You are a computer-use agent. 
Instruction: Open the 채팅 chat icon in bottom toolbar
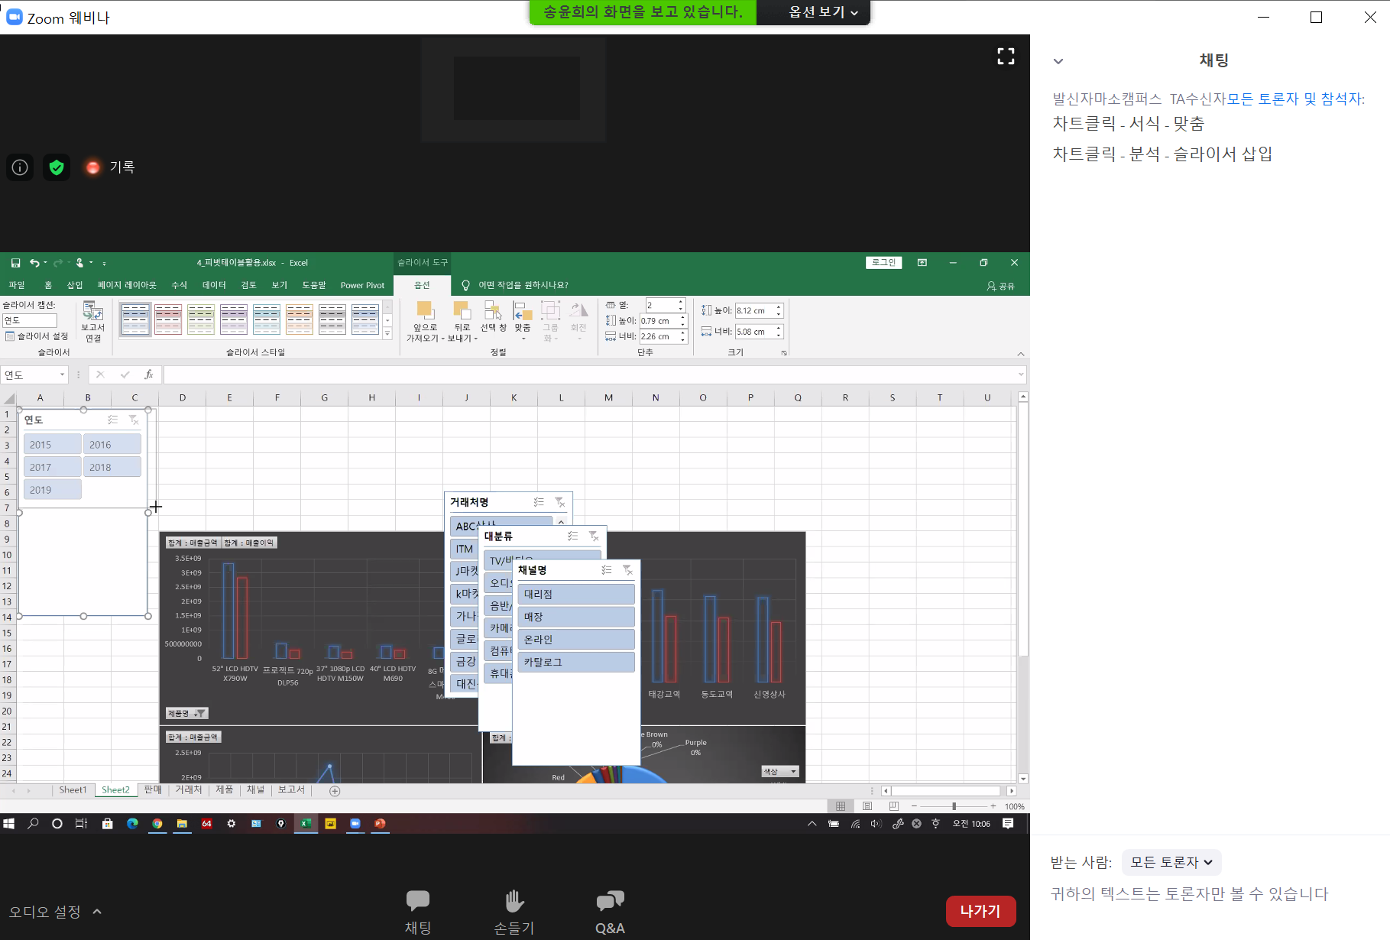coord(417,902)
